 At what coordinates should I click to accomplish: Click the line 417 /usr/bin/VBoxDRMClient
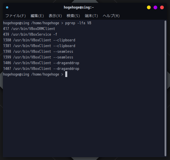(x=29, y=29)
